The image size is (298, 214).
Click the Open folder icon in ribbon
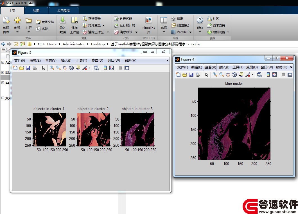[x=28, y=20]
